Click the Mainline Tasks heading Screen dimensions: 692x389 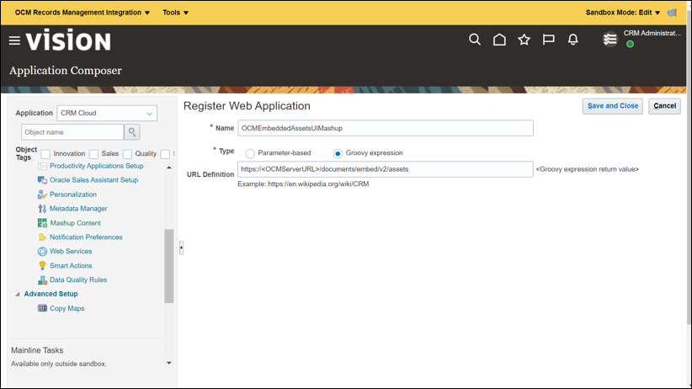37,350
